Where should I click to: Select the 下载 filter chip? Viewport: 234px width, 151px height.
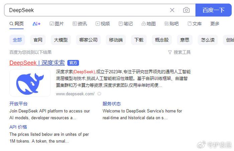point(139,40)
